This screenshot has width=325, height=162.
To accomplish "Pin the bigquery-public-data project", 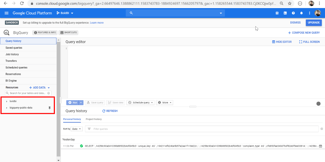I will point(49,107).
